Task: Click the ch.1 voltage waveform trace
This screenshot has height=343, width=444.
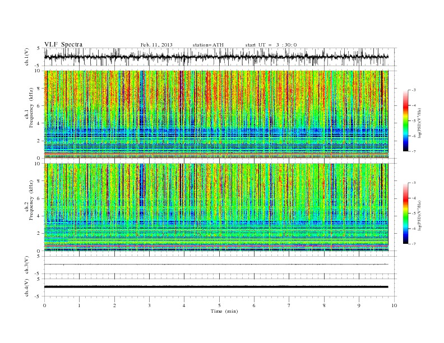Action: click(216, 57)
